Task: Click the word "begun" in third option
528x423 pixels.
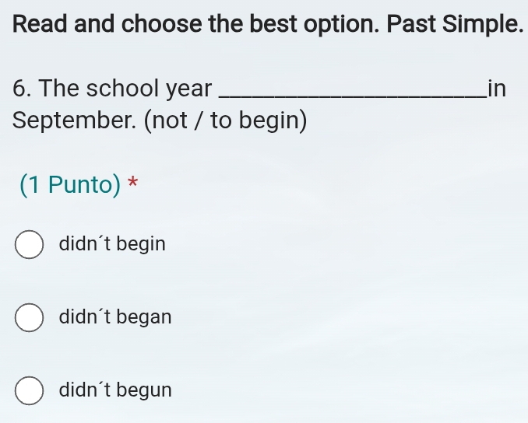Action: click(x=144, y=390)
